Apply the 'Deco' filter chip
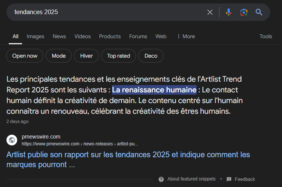Image resolution: width=282 pixels, height=187 pixels. coord(151,56)
